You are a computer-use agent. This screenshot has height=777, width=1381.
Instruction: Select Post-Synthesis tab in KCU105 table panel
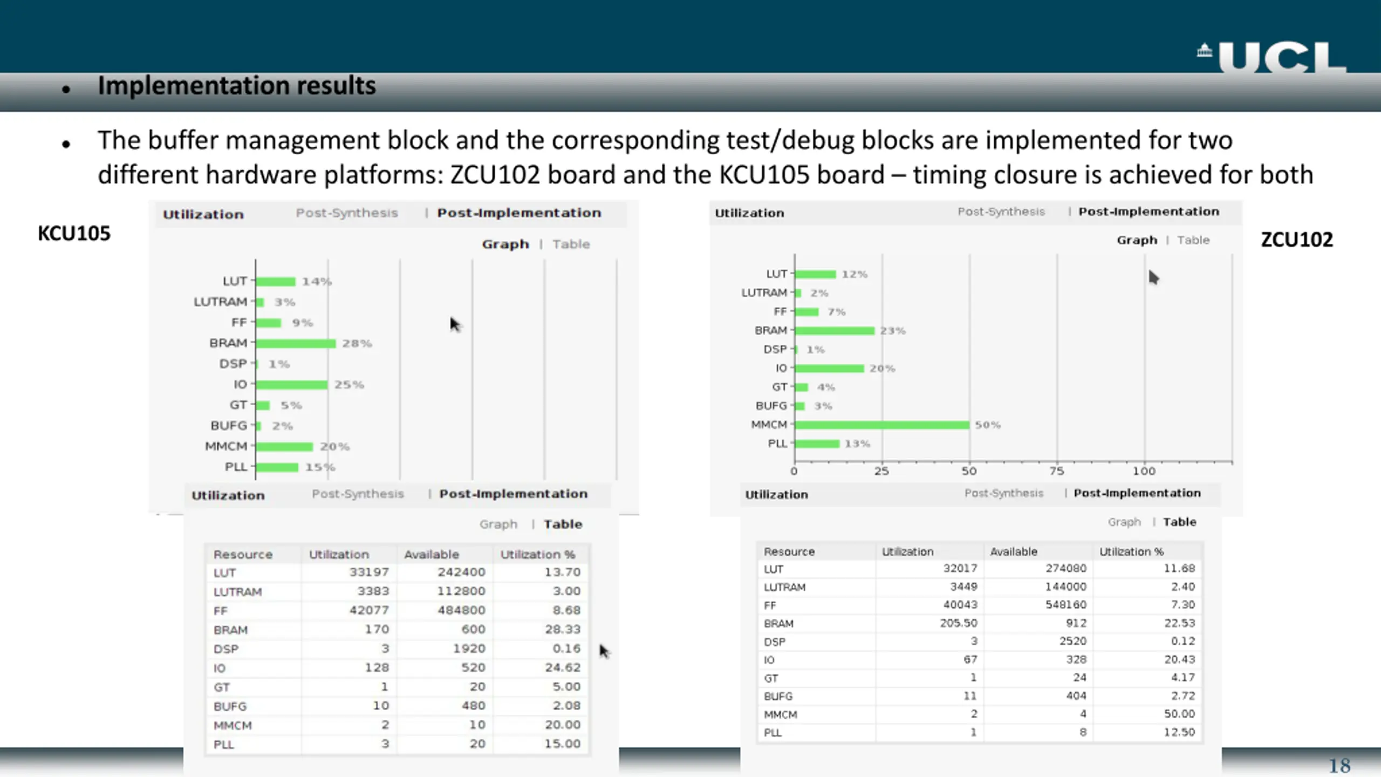click(x=358, y=494)
